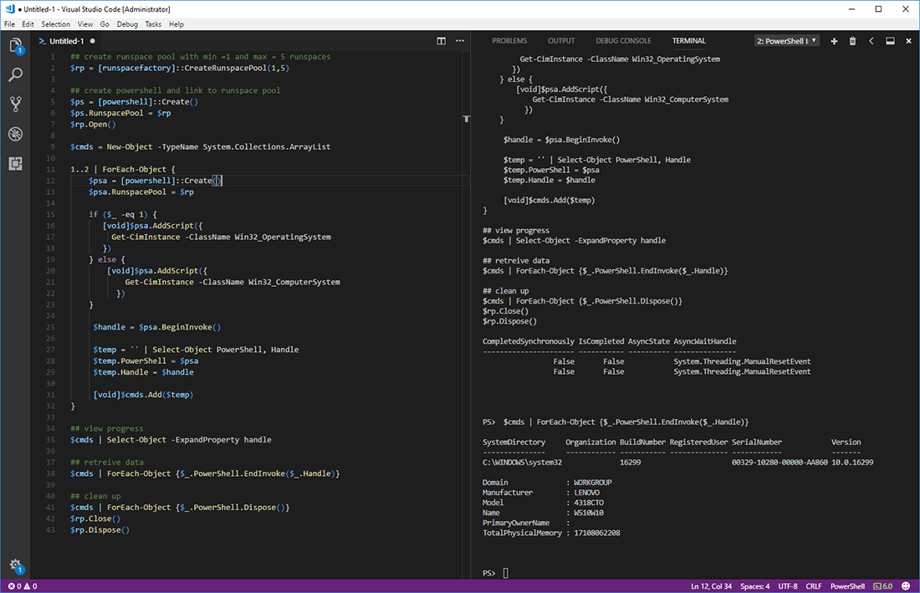Image resolution: width=920 pixels, height=593 pixels.
Task: Click the Manage gear icon
Action: click(x=15, y=566)
